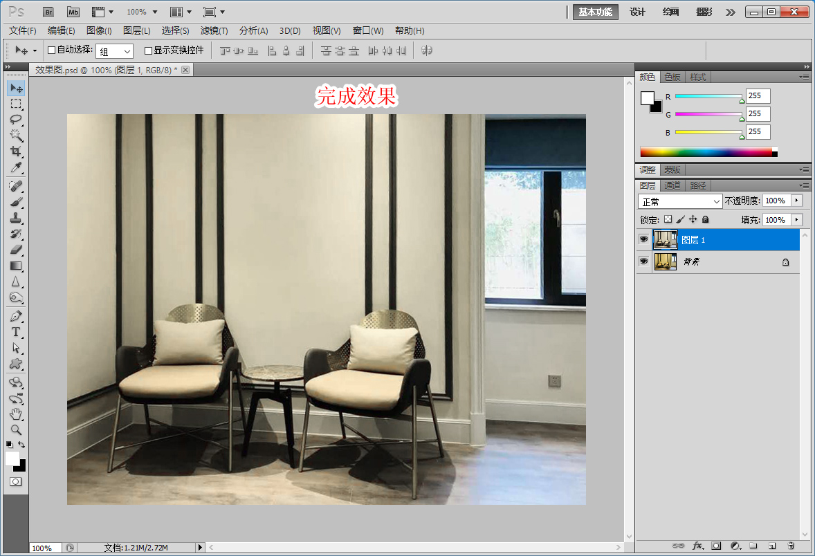815x556 pixels.
Task: Switch to the 通道 tab
Action: click(x=672, y=185)
